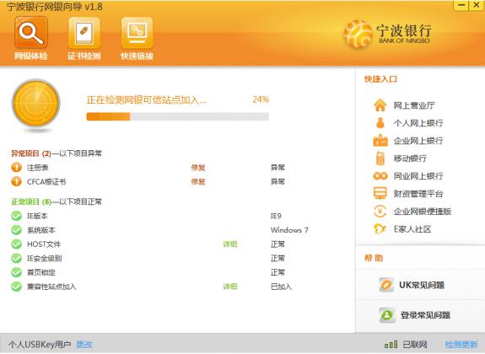Viewport: 485px width, 354px height.
Task: Open the 网银体检 magnifier icon
Action: tap(31, 33)
